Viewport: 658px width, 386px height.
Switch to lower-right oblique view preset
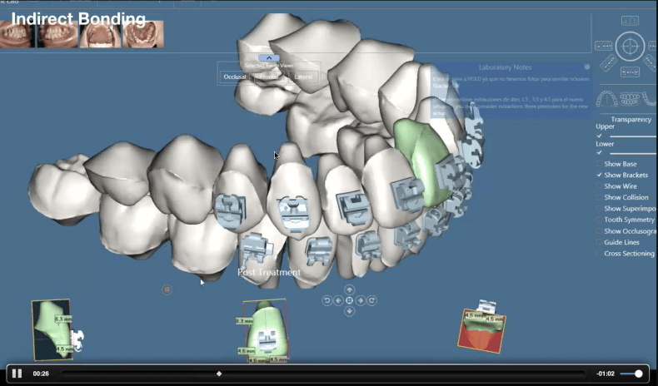coord(650,63)
